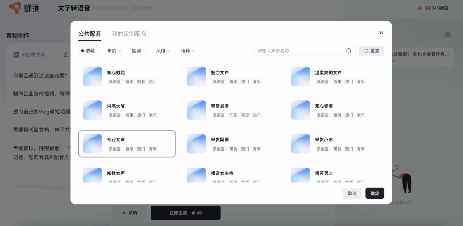Select the 精英男士 voice avatar
The height and width of the screenshot is (226, 463).
pos(300,175)
